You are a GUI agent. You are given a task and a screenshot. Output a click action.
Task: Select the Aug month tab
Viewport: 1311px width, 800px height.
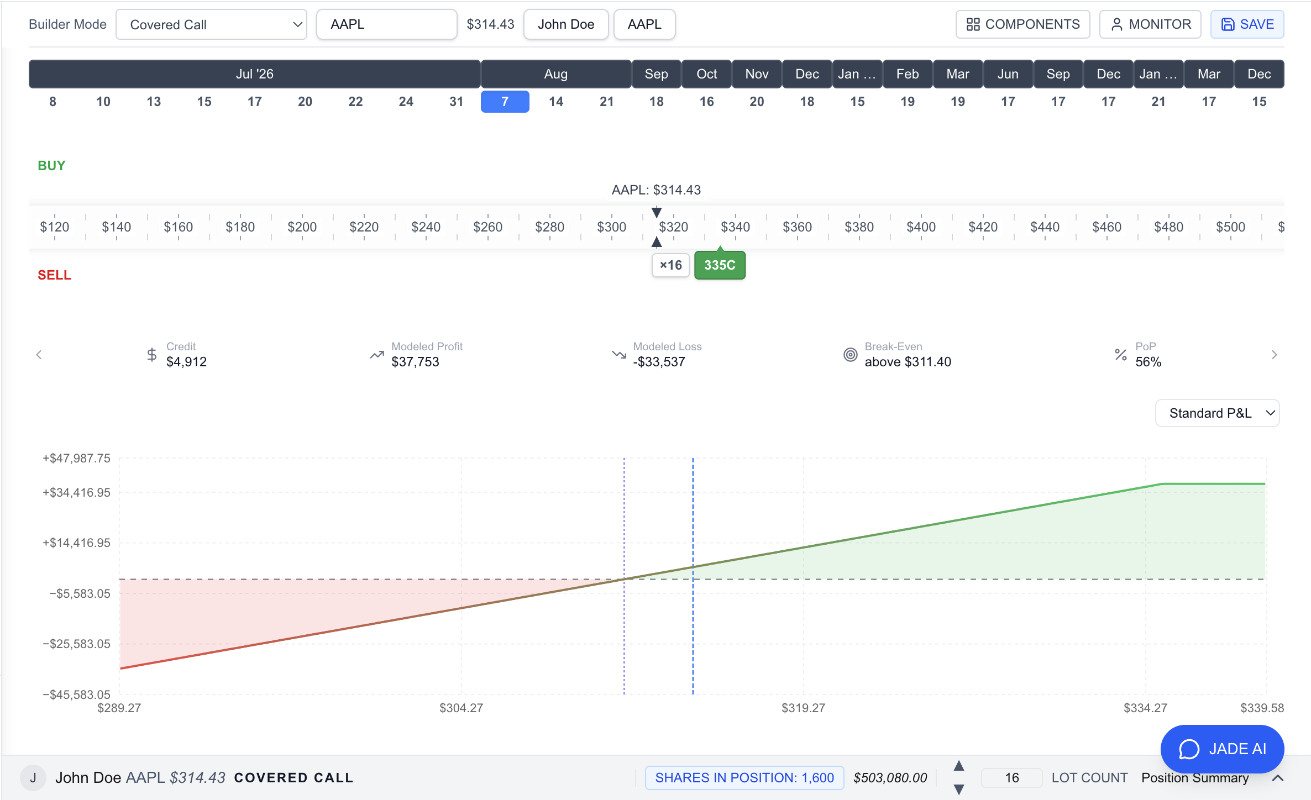[556, 74]
